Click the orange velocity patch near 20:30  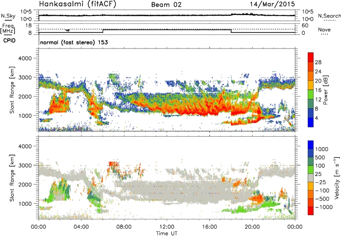click(256, 199)
